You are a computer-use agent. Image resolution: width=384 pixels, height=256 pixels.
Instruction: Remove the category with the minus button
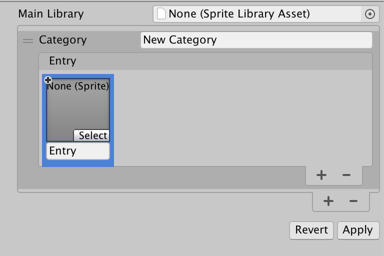tap(353, 201)
